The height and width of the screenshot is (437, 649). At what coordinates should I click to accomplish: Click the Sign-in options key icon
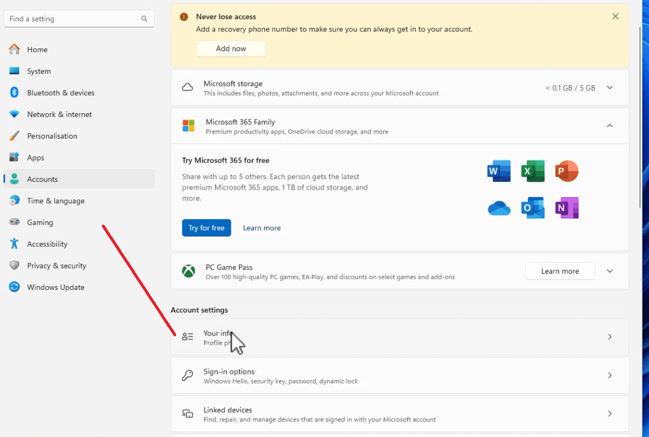[187, 375]
